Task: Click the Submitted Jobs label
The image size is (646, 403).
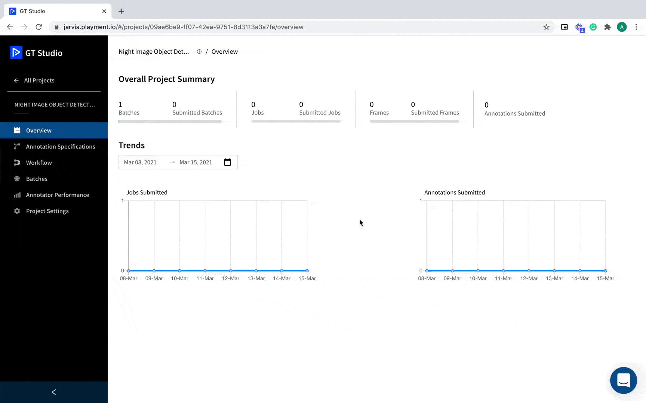Action: [320, 113]
